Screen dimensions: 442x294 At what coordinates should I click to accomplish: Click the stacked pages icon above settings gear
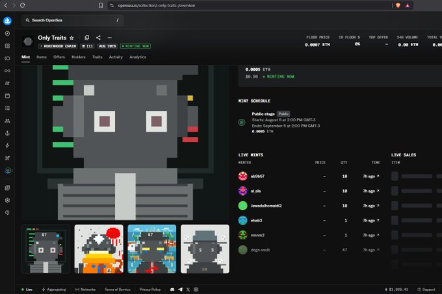(x=7, y=188)
